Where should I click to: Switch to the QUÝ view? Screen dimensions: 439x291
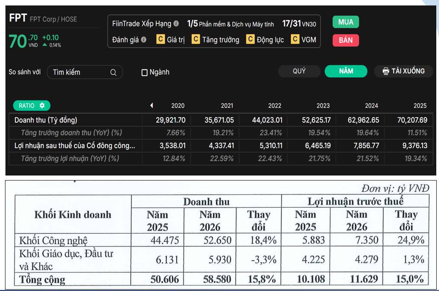299,71
